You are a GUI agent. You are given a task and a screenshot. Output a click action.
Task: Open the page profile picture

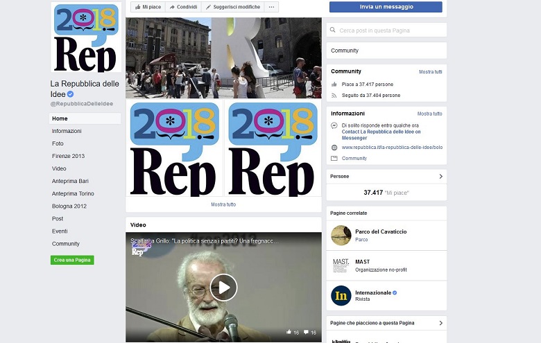pyautogui.click(x=86, y=37)
